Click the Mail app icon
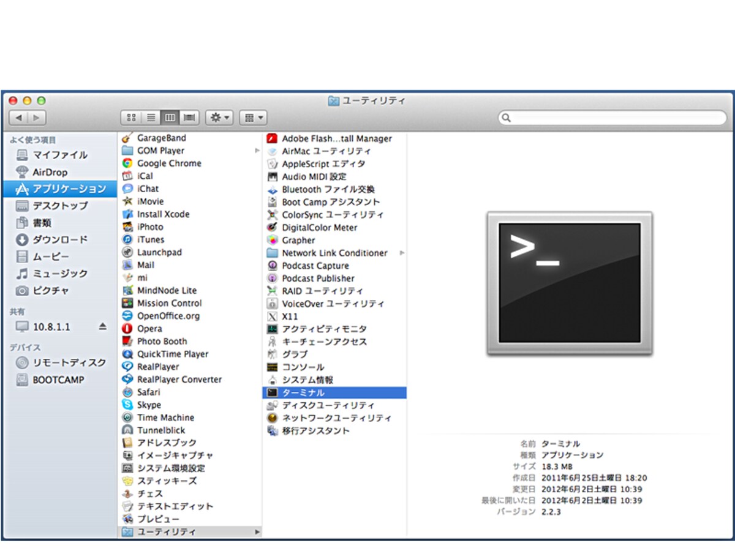The height and width of the screenshot is (551, 735). [127, 265]
